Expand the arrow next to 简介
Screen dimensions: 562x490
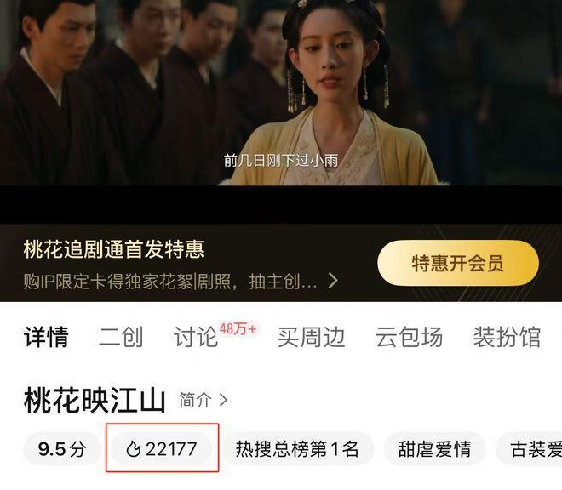(x=223, y=400)
